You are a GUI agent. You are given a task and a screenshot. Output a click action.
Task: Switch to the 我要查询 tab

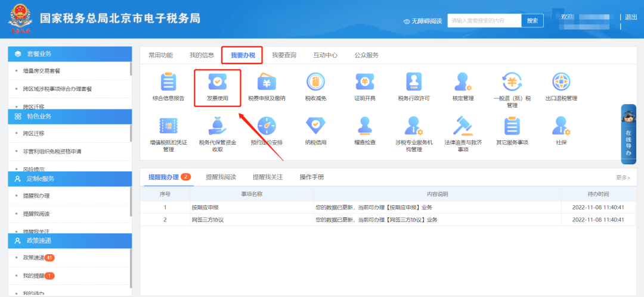click(284, 55)
